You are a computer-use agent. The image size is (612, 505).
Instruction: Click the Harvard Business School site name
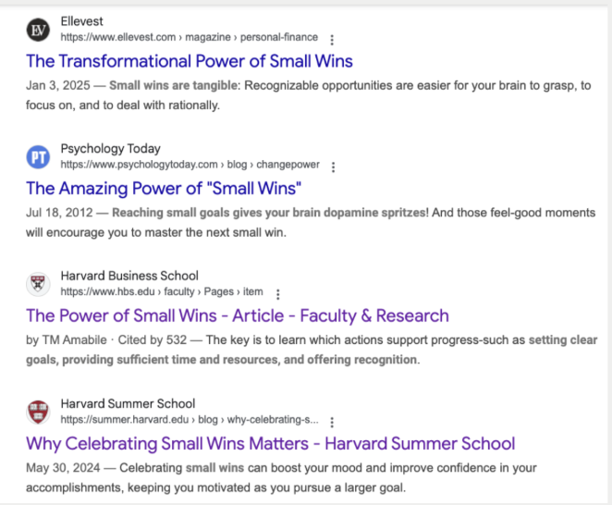(129, 276)
